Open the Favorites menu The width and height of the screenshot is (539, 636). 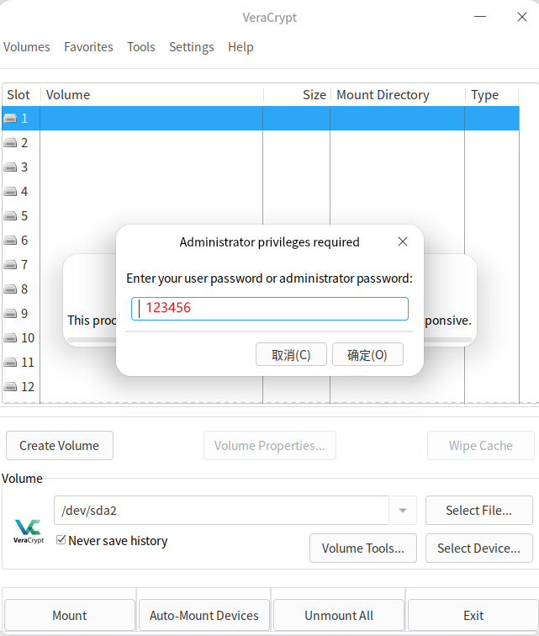tap(88, 47)
